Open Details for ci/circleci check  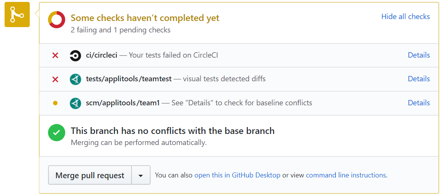(x=419, y=55)
